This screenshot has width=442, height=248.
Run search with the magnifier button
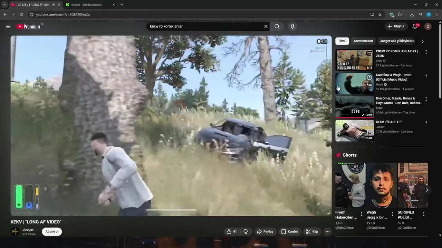(277, 27)
